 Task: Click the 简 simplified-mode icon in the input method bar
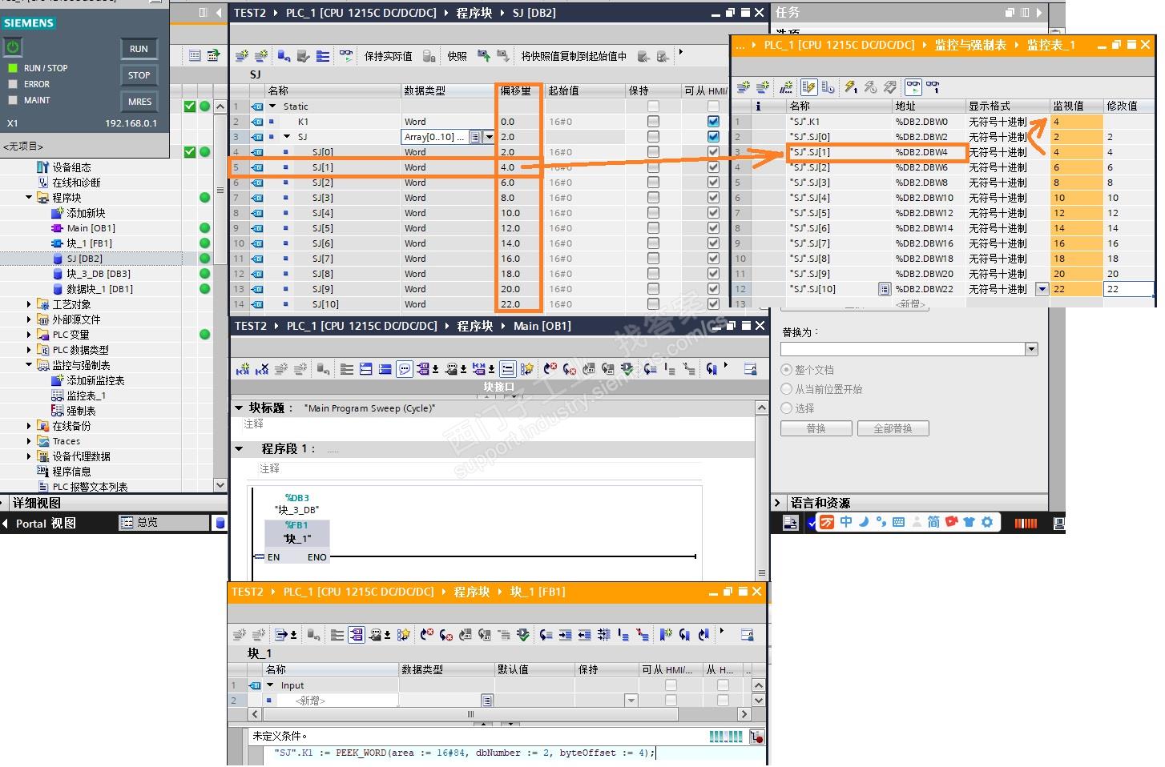pos(933,522)
